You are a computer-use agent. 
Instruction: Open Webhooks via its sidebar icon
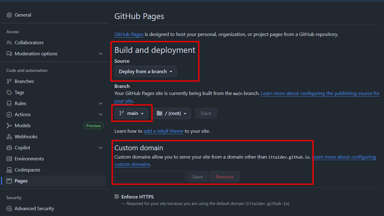click(9, 136)
